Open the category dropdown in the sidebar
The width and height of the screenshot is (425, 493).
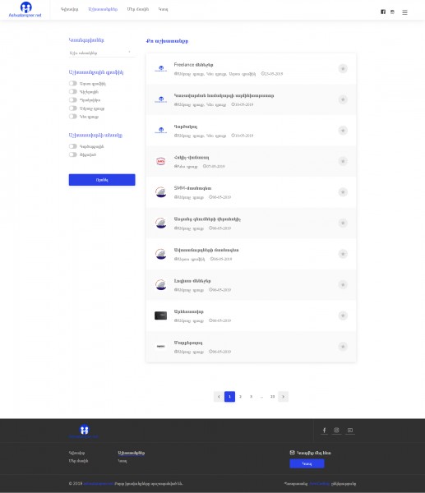pos(102,53)
